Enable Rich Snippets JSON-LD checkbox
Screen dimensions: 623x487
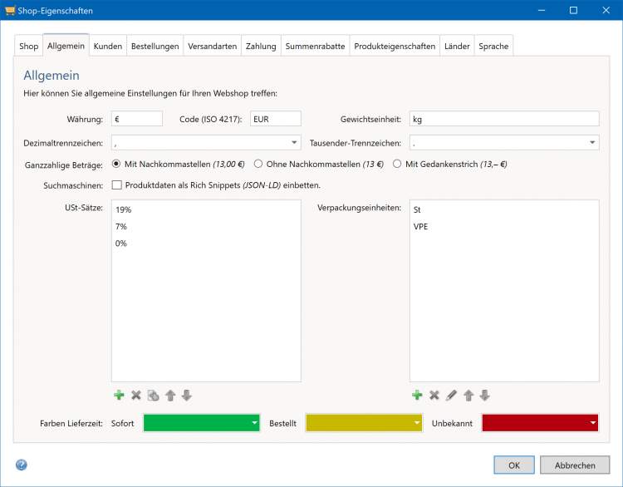(x=116, y=184)
